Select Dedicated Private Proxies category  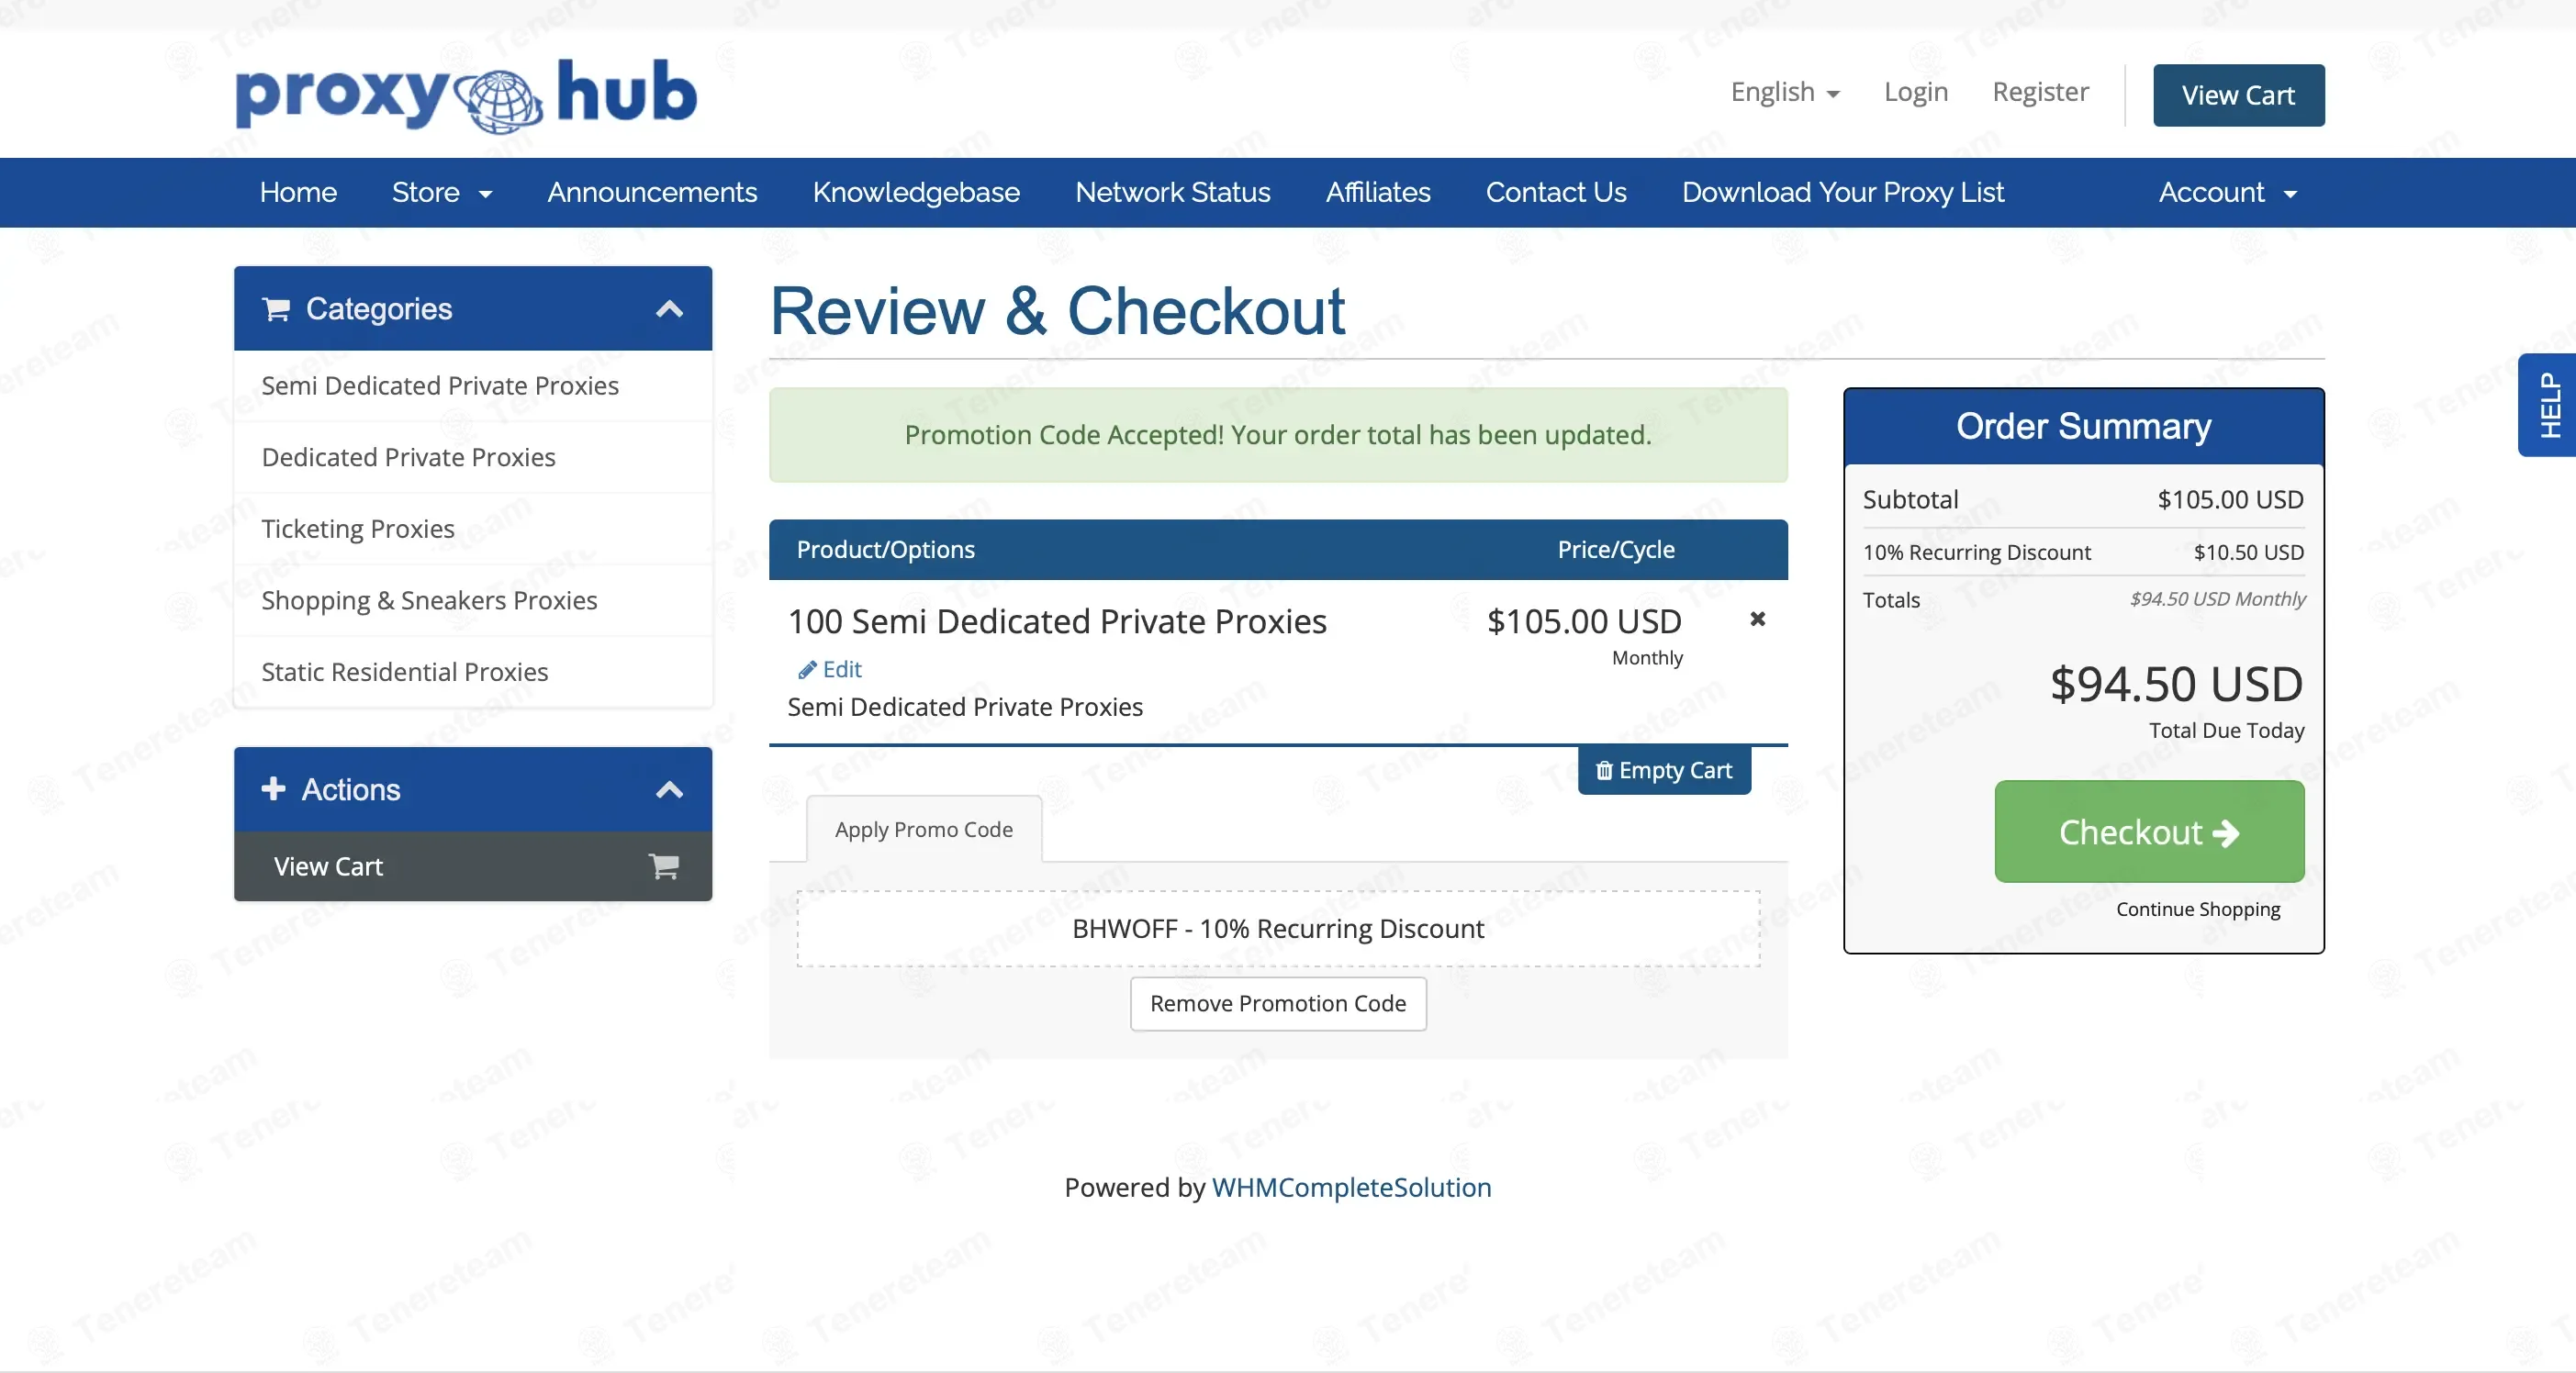pyautogui.click(x=473, y=457)
